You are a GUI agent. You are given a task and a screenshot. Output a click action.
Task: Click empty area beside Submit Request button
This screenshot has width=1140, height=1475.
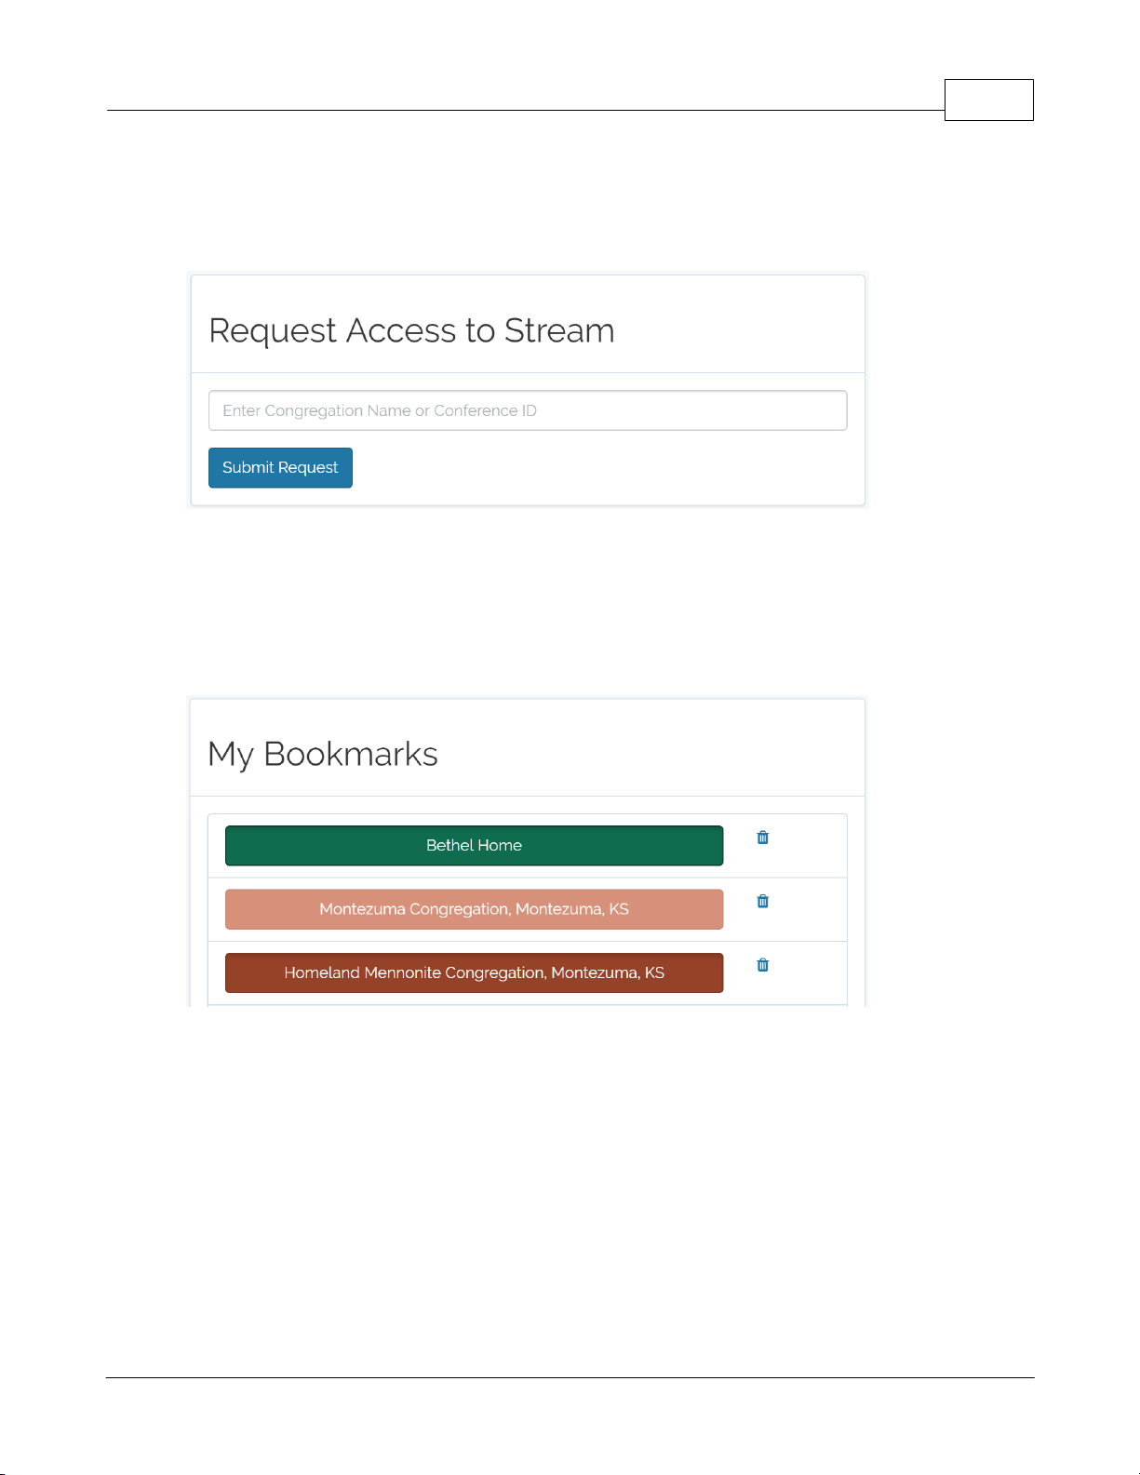click(x=599, y=467)
